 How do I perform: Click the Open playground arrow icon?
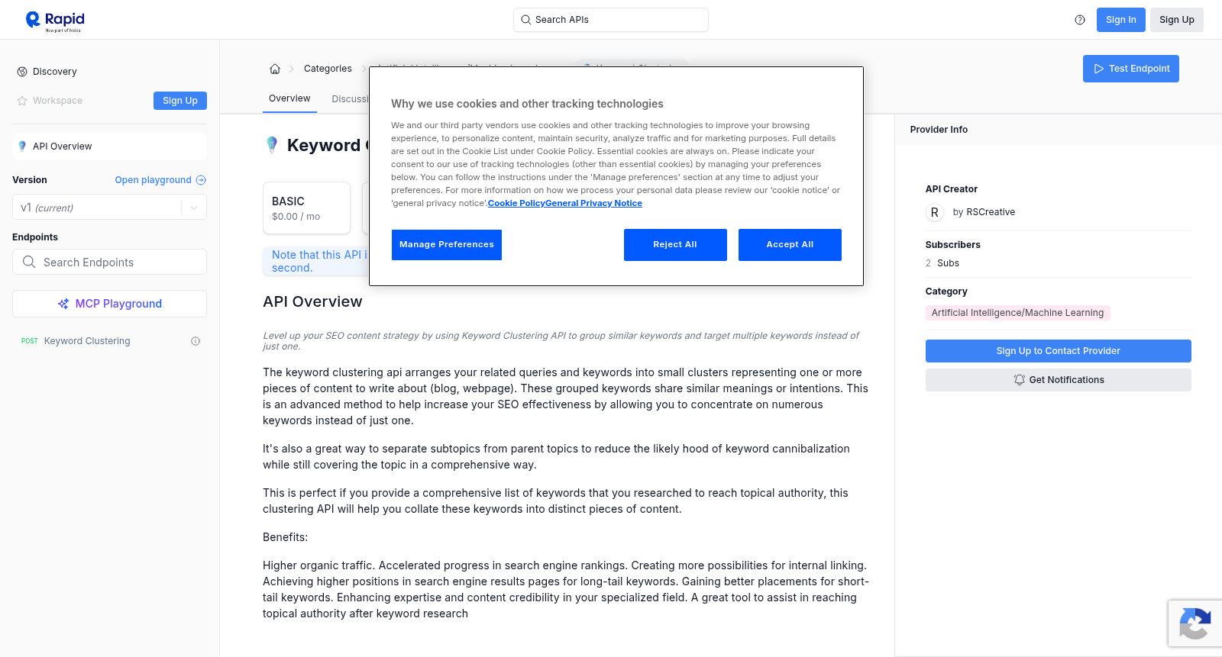tap(201, 180)
